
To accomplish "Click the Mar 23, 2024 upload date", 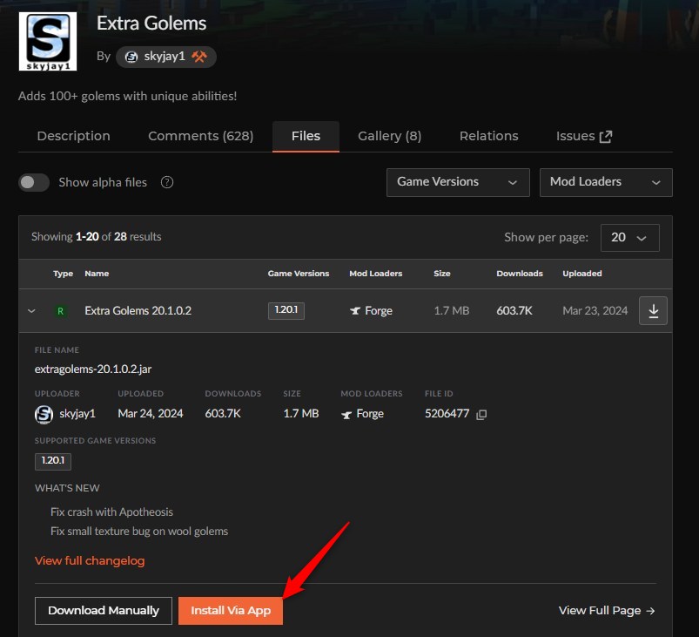I will click(595, 311).
